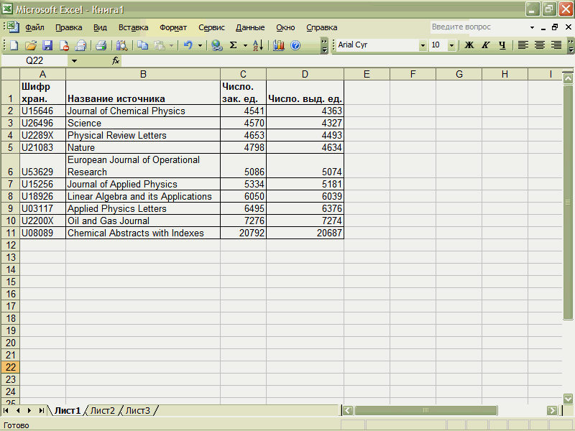Click the column B header
This screenshot has height=431, width=575.
143,74
